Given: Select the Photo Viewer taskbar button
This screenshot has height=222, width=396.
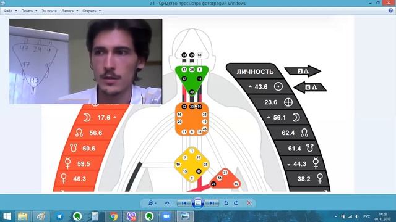Looking at the screenshot, I should (185, 216).
